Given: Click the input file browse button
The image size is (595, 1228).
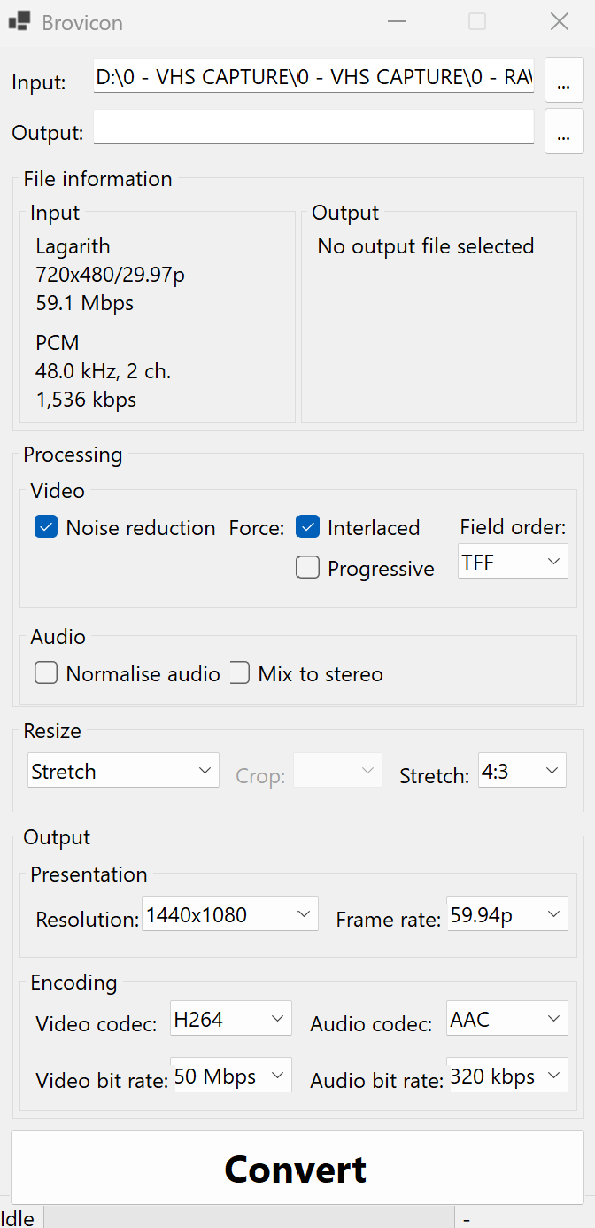Looking at the screenshot, I should click(x=564, y=82).
